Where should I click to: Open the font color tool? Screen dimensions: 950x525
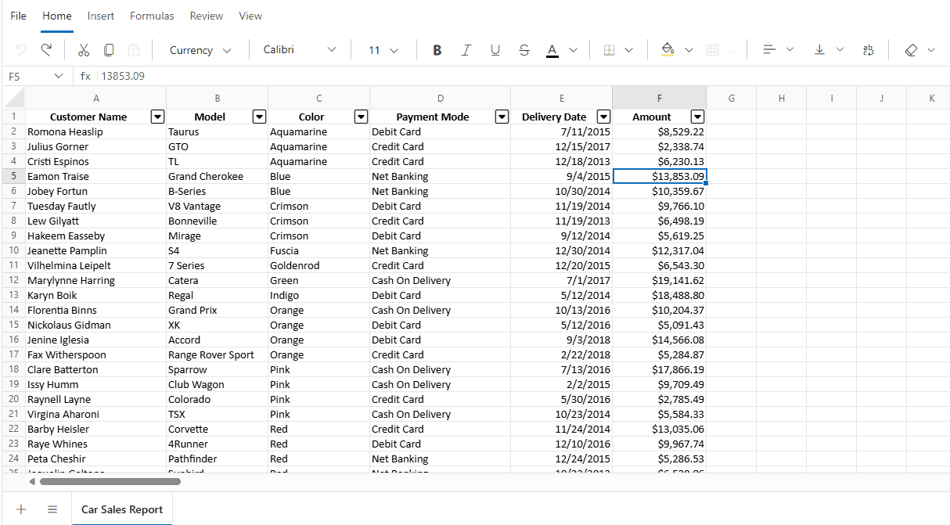(552, 49)
